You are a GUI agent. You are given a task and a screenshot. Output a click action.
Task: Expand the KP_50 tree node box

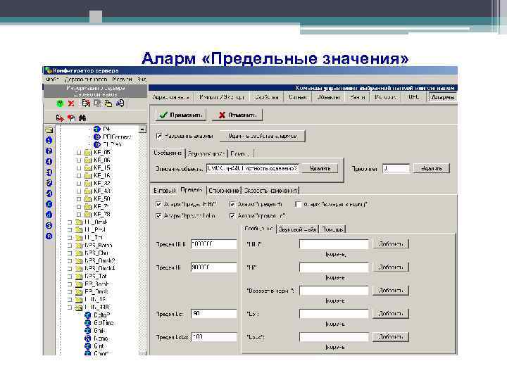click(79, 198)
